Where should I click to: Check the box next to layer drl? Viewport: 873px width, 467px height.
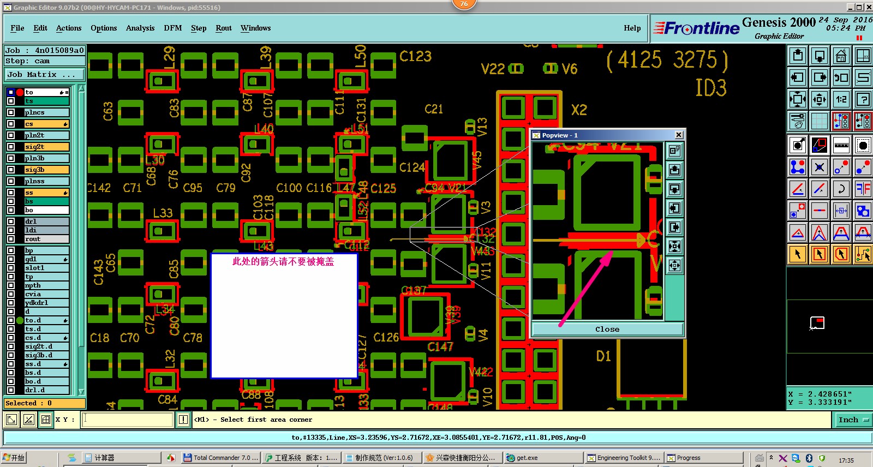pos(11,221)
